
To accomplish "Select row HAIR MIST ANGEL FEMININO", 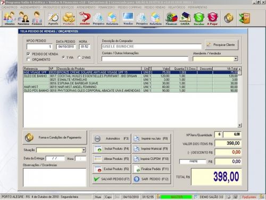I will (131, 87).
